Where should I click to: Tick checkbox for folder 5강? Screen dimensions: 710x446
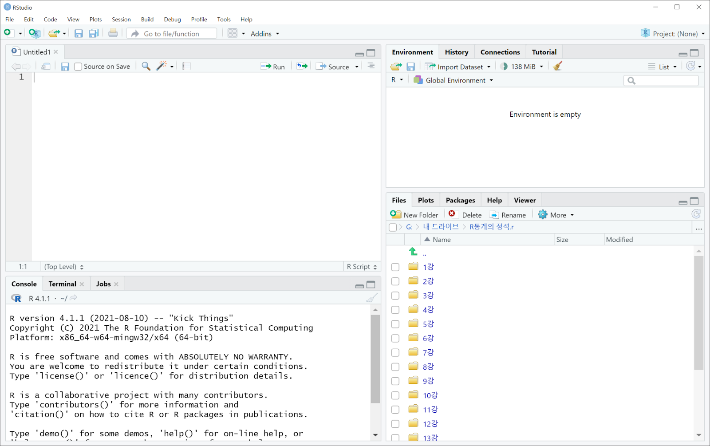[395, 324]
